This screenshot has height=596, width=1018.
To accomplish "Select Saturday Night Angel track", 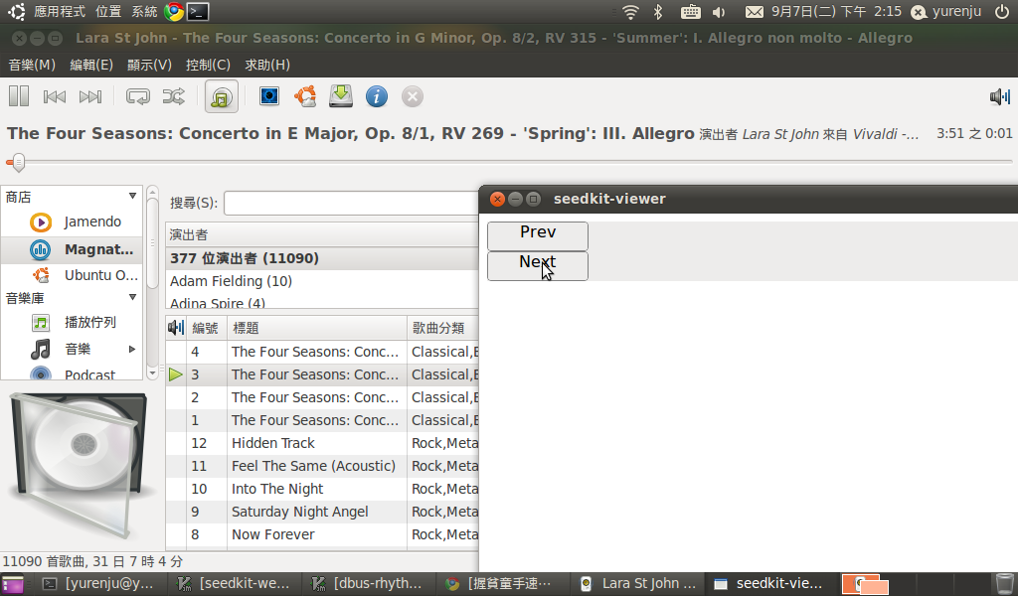I will (323, 512).
